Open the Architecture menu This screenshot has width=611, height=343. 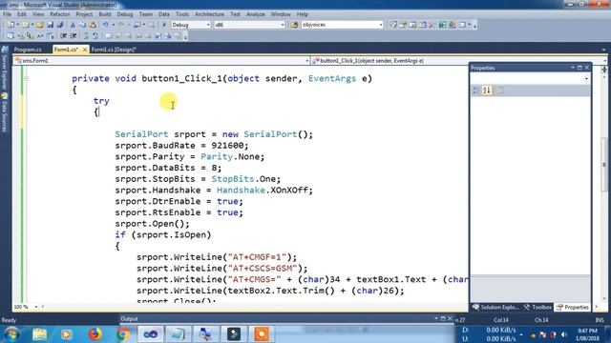pyautogui.click(x=209, y=14)
